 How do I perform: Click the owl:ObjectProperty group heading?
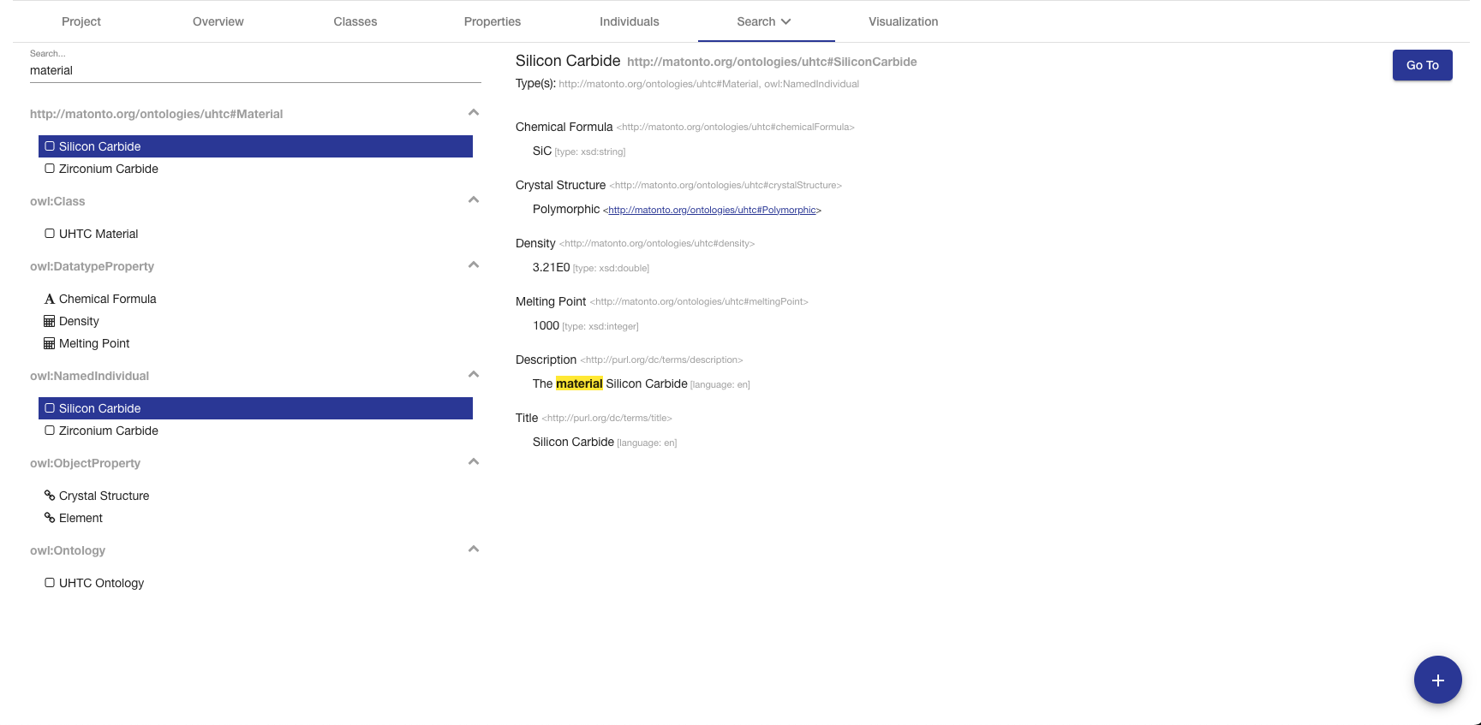[85, 463]
